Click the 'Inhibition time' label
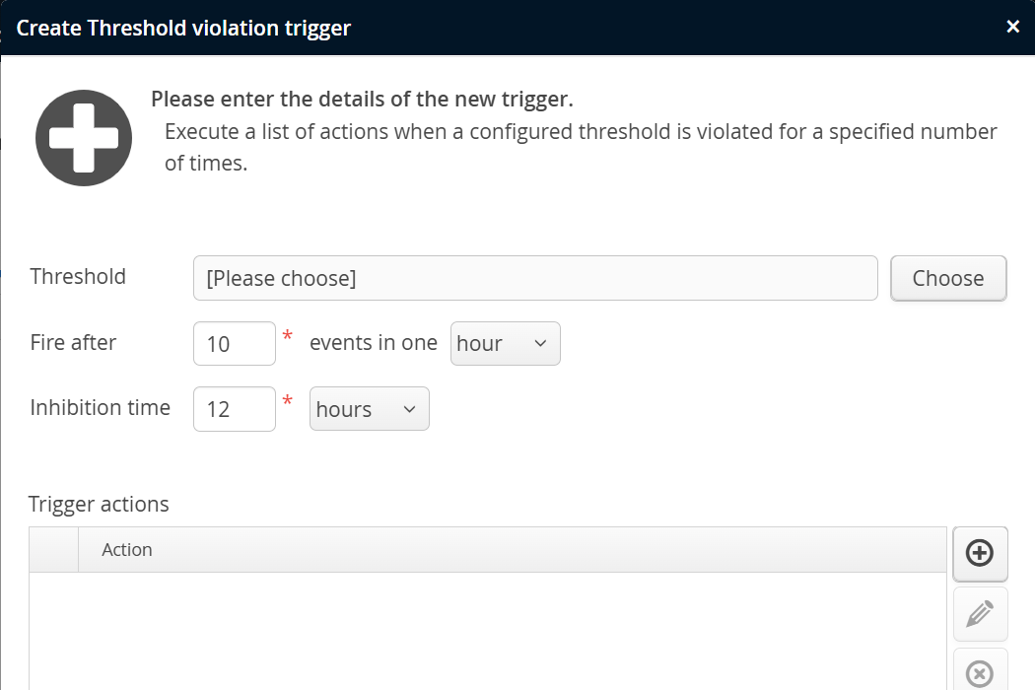1035x690 pixels. (101, 408)
